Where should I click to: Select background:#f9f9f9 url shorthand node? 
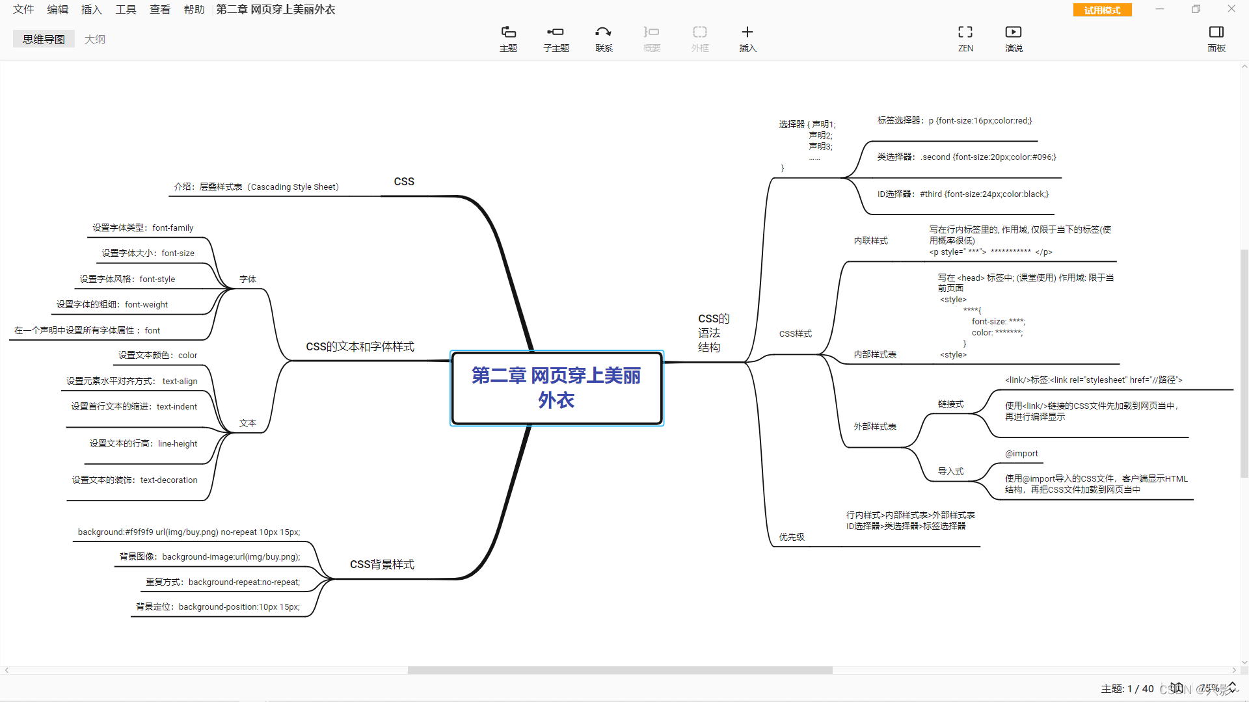(x=189, y=532)
